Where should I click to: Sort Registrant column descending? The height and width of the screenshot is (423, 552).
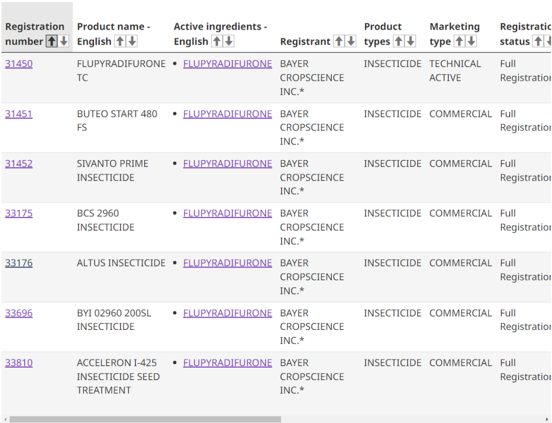[351, 41]
